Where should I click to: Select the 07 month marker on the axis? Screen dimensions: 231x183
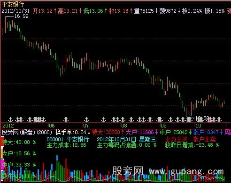click(x=86, y=126)
